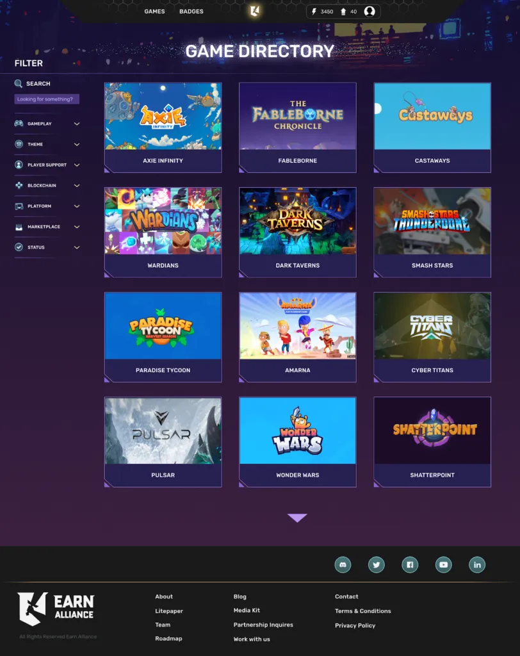Image resolution: width=520 pixels, height=656 pixels.
Task: Expand the Blockchain filter chevron
Action: [77, 185]
